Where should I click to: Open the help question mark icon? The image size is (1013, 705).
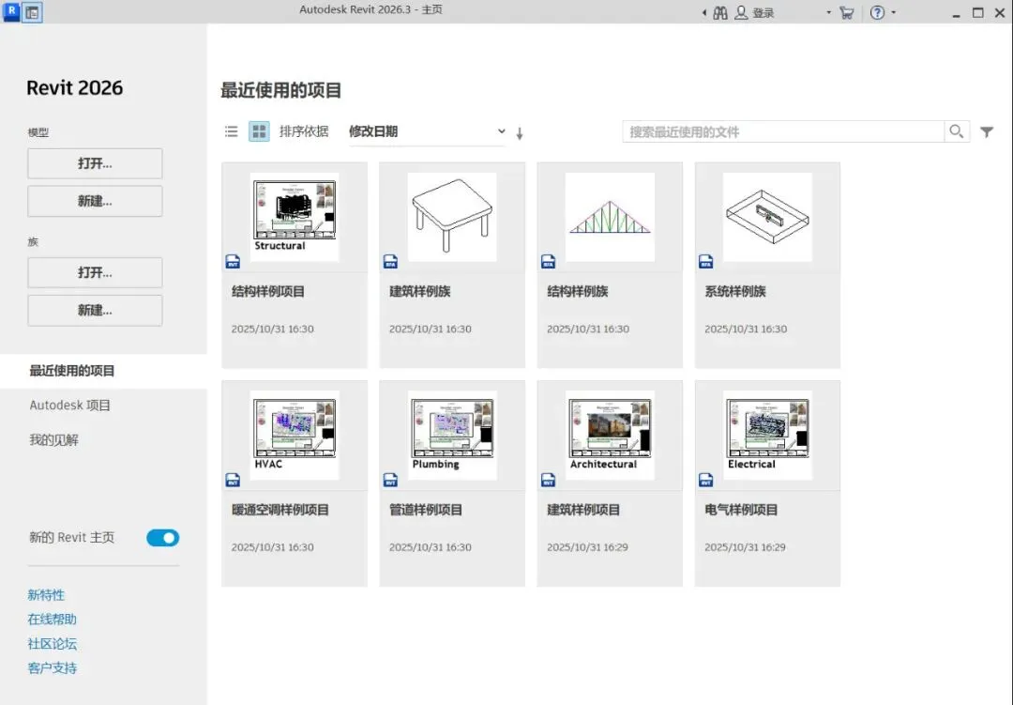(877, 12)
